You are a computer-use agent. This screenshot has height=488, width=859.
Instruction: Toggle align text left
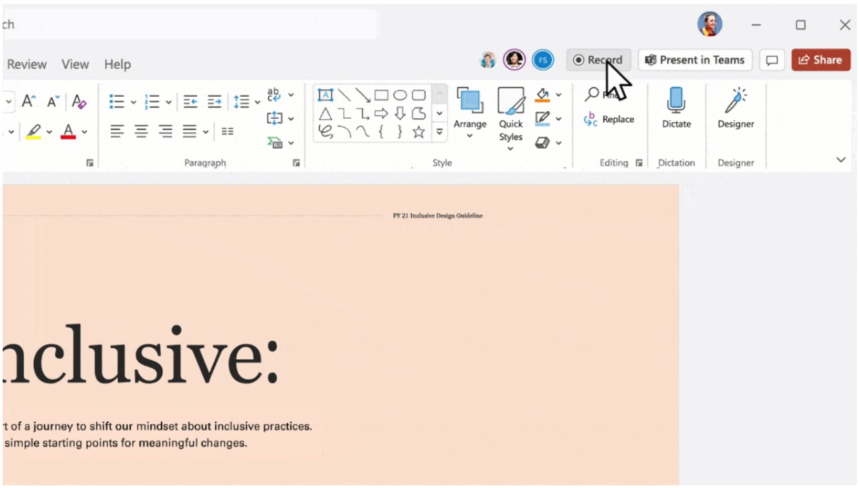pyautogui.click(x=117, y=132)
